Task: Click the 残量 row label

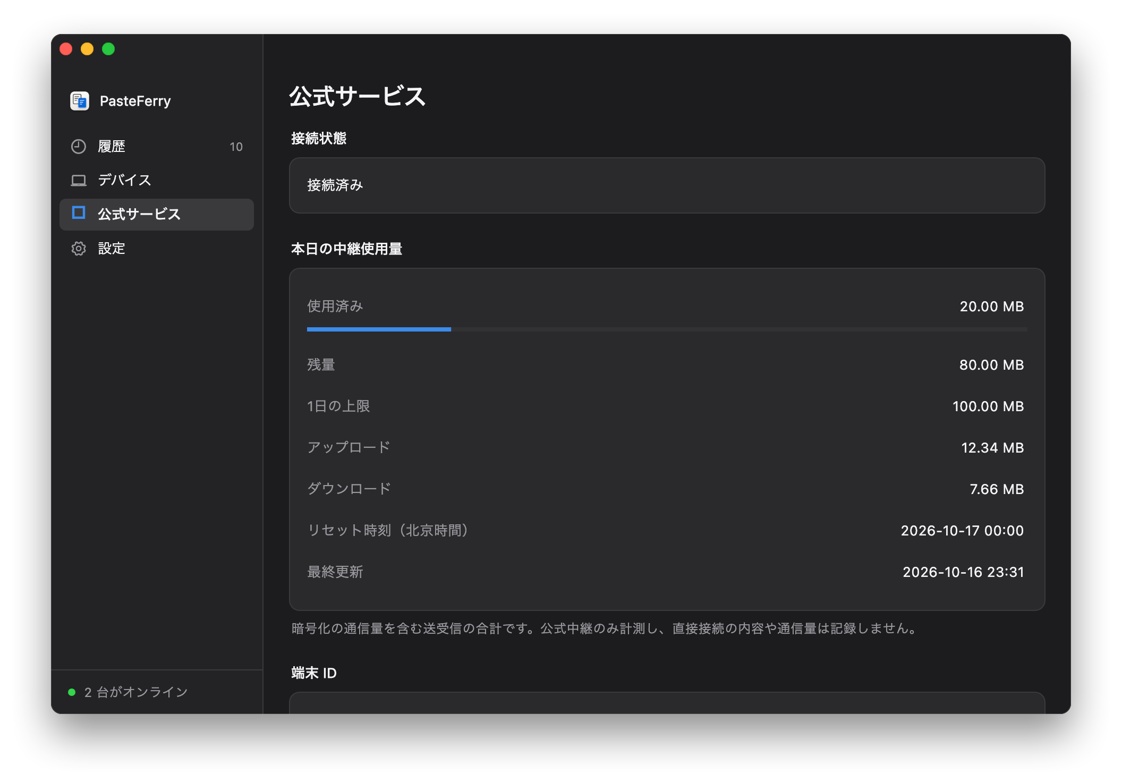Action: click(321, 365)
